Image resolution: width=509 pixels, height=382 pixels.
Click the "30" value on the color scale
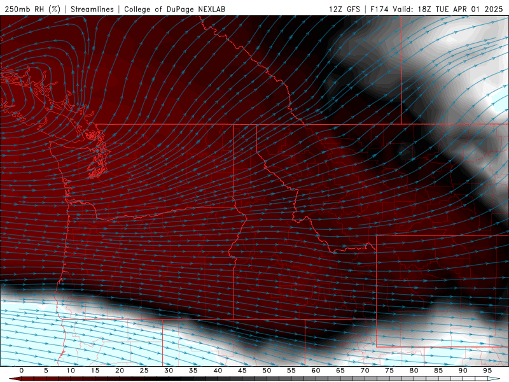169,371
